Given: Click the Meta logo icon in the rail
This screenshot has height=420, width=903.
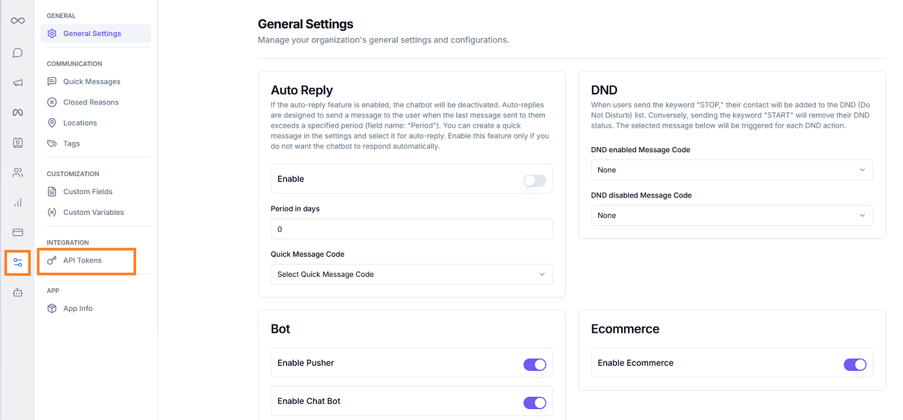Looking at the screenshot, I should click(x=17, y=113).
